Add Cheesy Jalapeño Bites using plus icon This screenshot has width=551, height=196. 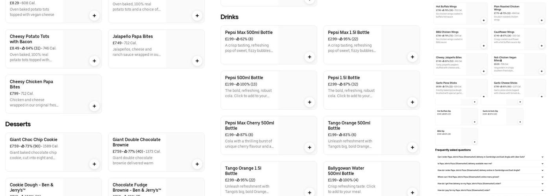coord(484,71)
